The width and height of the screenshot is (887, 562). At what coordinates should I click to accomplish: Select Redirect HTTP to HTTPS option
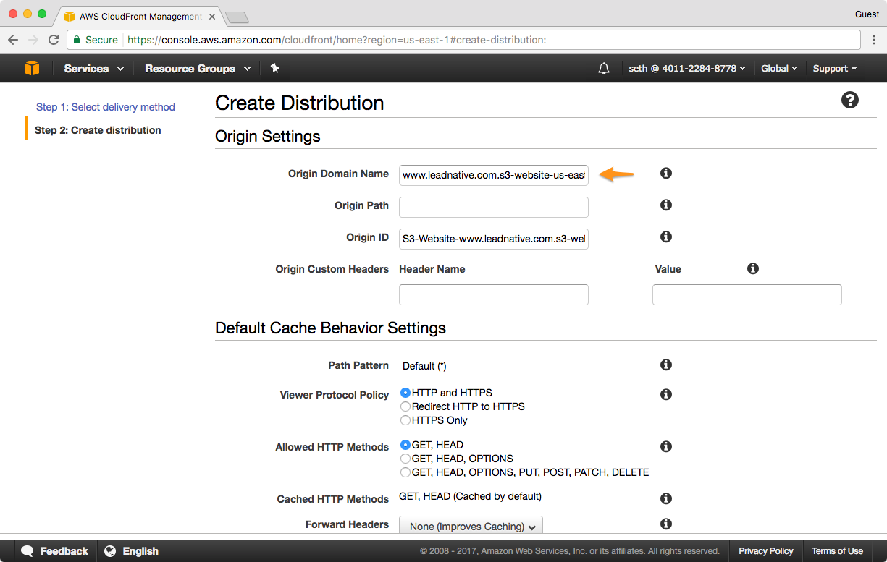click(x=405, y=406)
